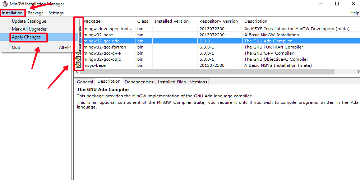Image resolution: width=360 pixels, height=180 pixels.
Task: Switch to the Installed Files tab
Action: 172,82
